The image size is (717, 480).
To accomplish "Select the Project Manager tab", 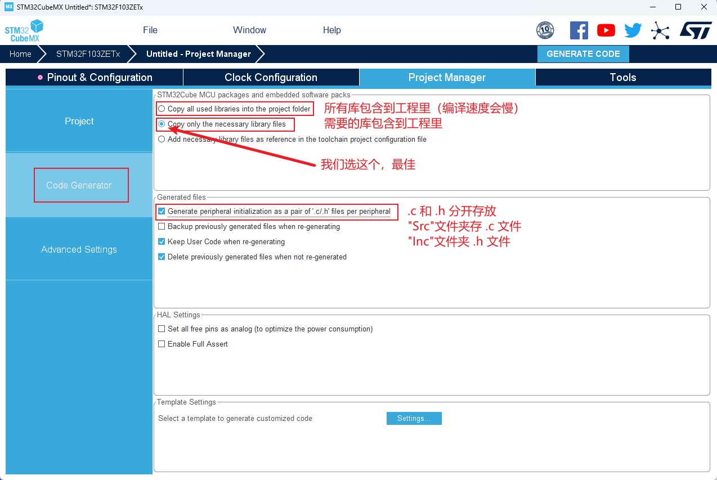I will click(447, 78).
